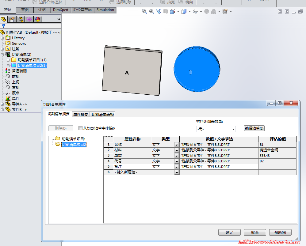306x246 pixels.
Task: Switch to the 评估 tab
Action: (x=42, y=10)
